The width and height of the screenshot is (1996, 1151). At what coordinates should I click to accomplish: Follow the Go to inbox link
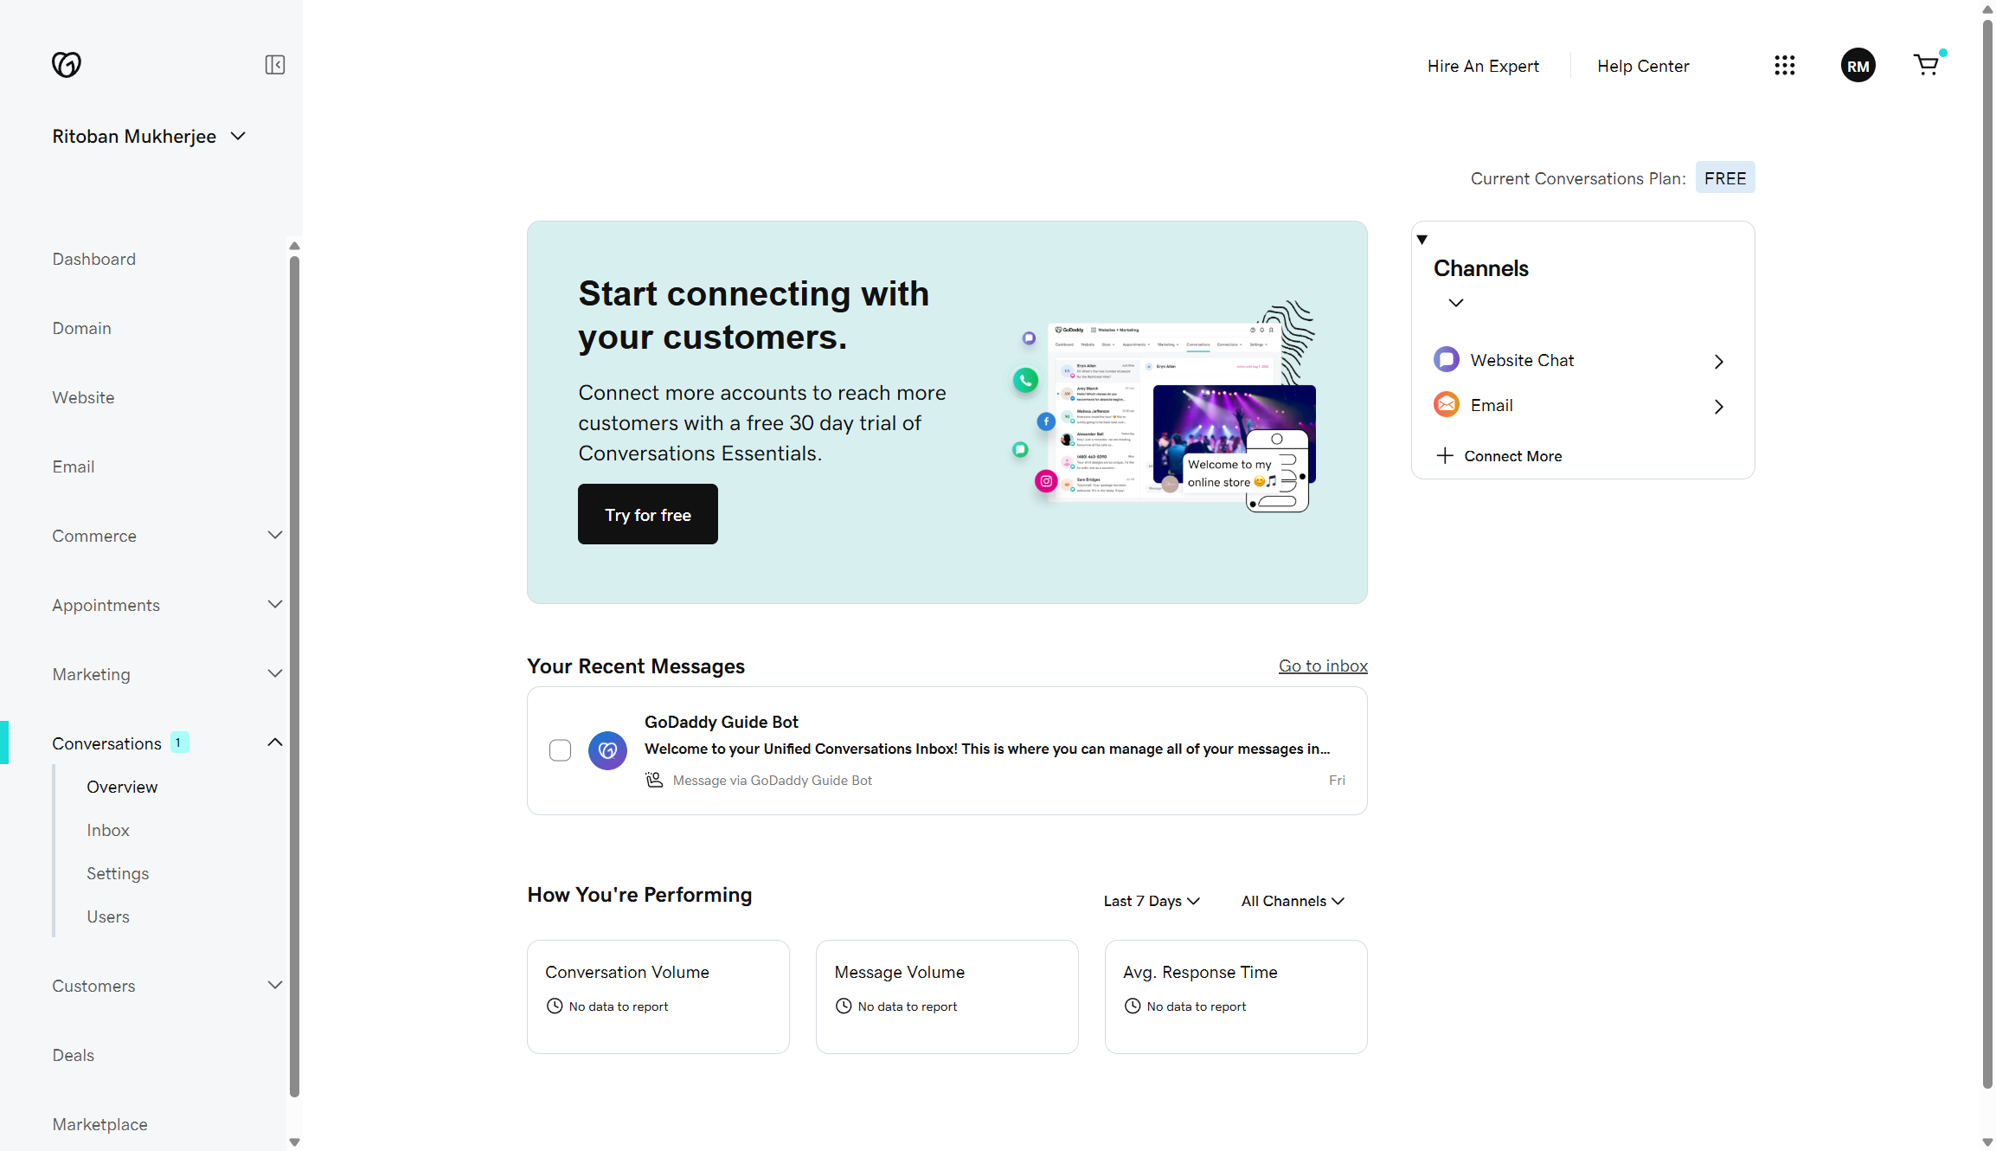click(1323, 666)
